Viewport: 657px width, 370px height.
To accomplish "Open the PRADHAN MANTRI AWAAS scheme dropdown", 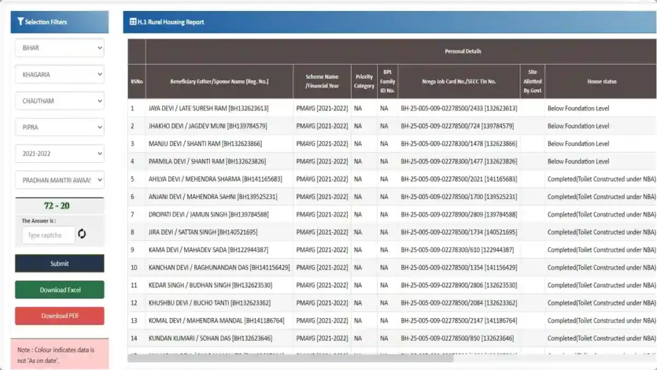I will coord(60,180).
